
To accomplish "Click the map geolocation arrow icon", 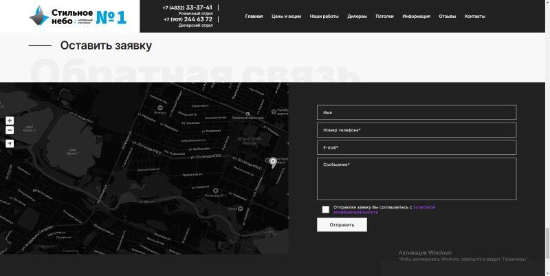I will point(10,144).
